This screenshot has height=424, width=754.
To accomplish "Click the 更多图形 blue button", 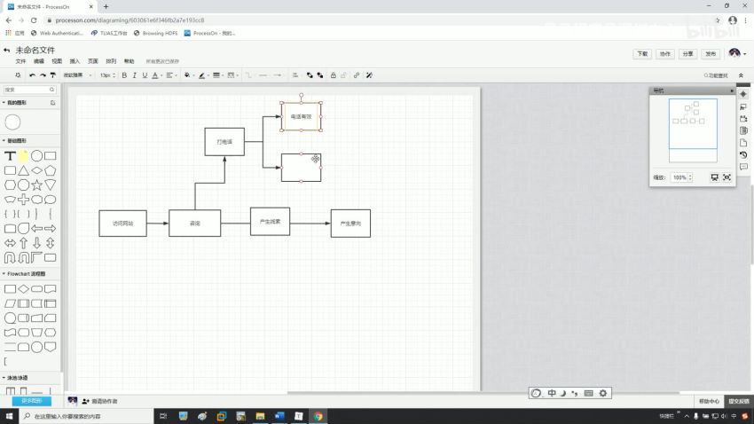I will click(32, 400).
